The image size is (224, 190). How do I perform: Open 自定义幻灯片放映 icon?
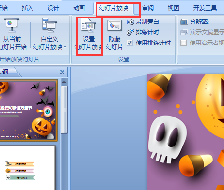coord(49,25)
